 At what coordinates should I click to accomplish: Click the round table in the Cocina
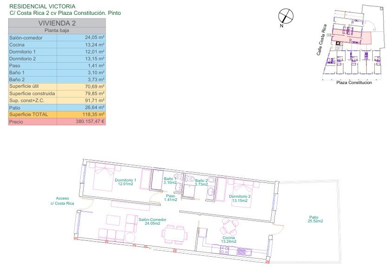(x=229, y=227)
